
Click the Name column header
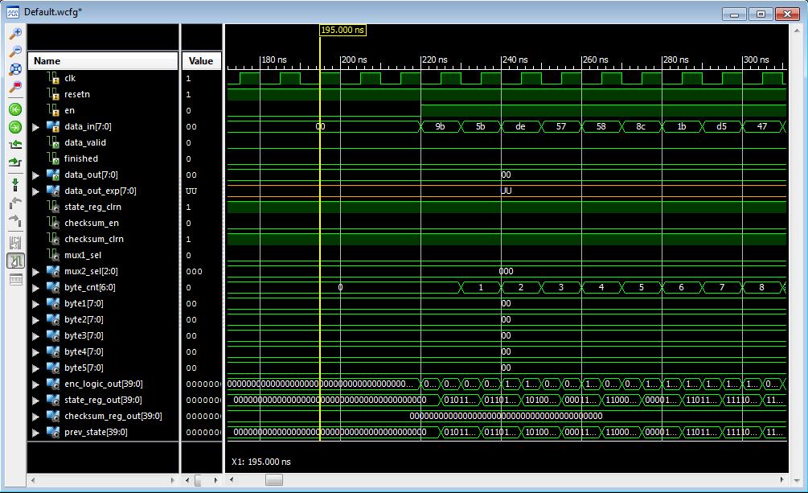pos(103,61)
